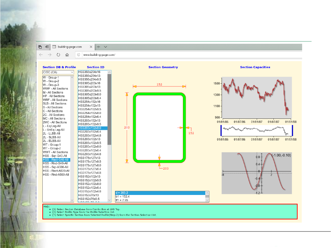The image size is (331, 248).
Task: Select HSS - Rnd-A500-All profile
Action: pyautogui.click(x=56, y=175)
